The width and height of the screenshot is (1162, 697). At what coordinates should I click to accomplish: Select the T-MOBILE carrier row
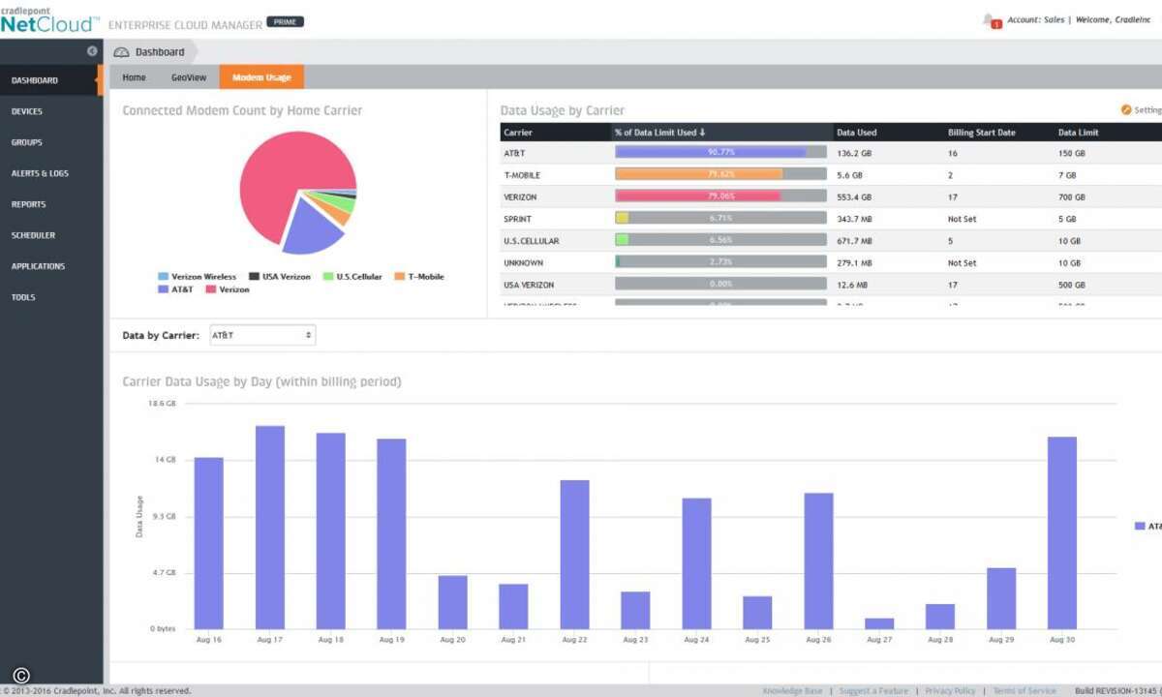pyautogui.click(x=831, y=175)
